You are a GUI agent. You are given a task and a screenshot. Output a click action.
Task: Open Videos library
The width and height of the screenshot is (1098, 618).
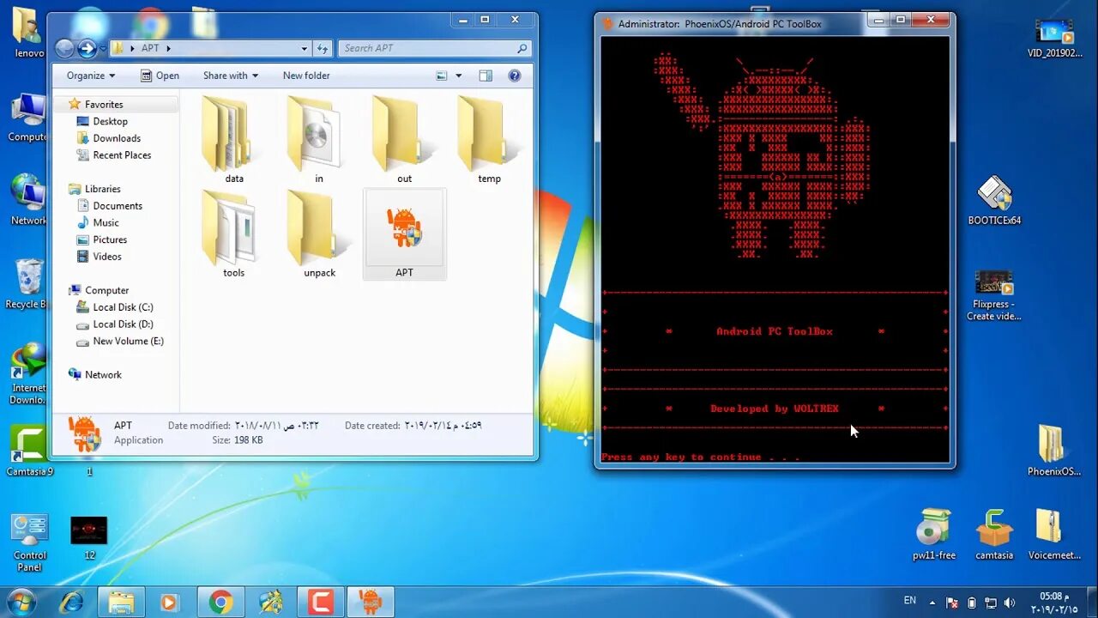click(x=107, y=257)
